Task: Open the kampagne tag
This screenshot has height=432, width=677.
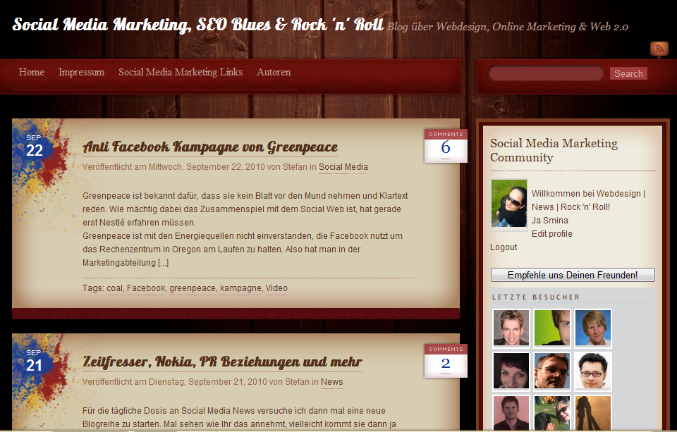Action: click(240, 288)
